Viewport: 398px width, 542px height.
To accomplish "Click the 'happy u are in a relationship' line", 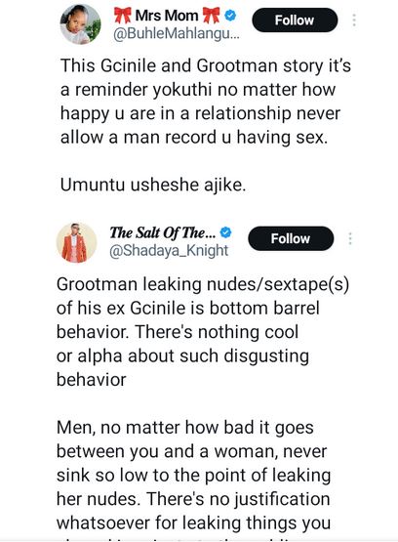I will tap(200, 113).
